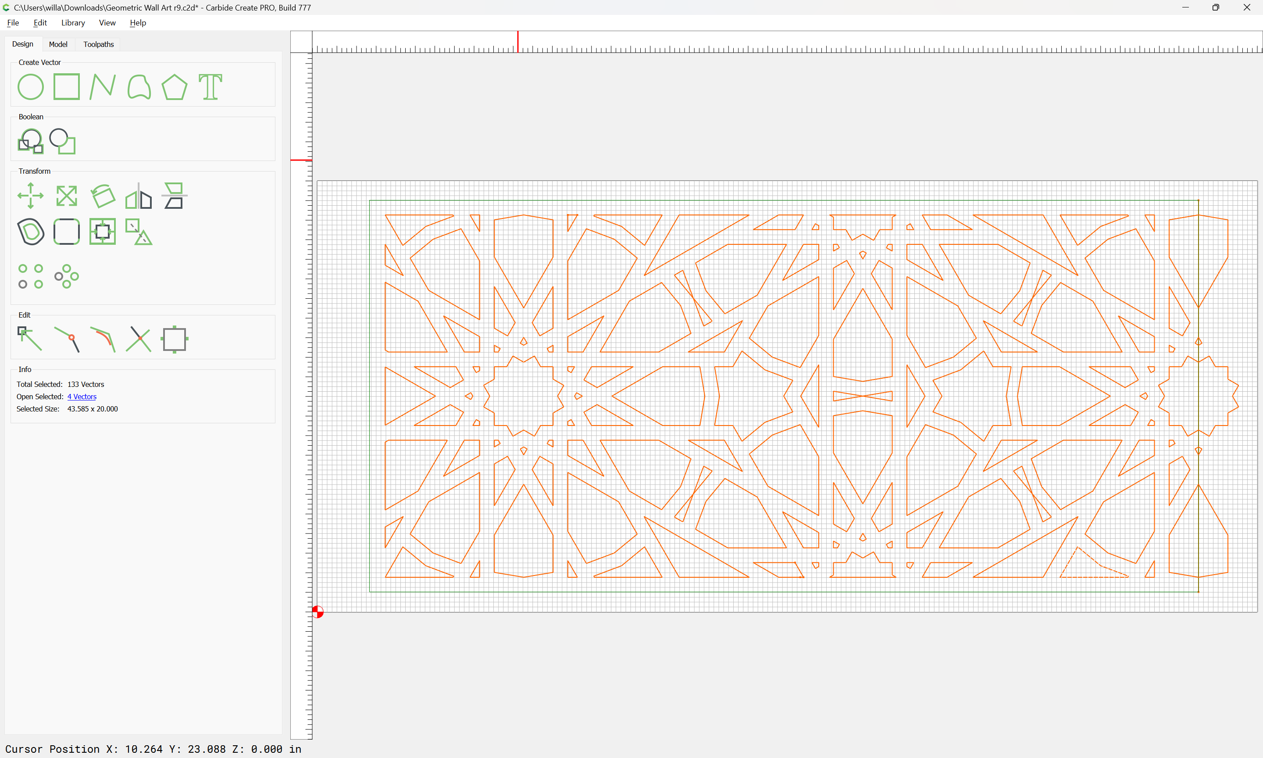Click the 4 Vectors open-selected link

coord(82,397)
